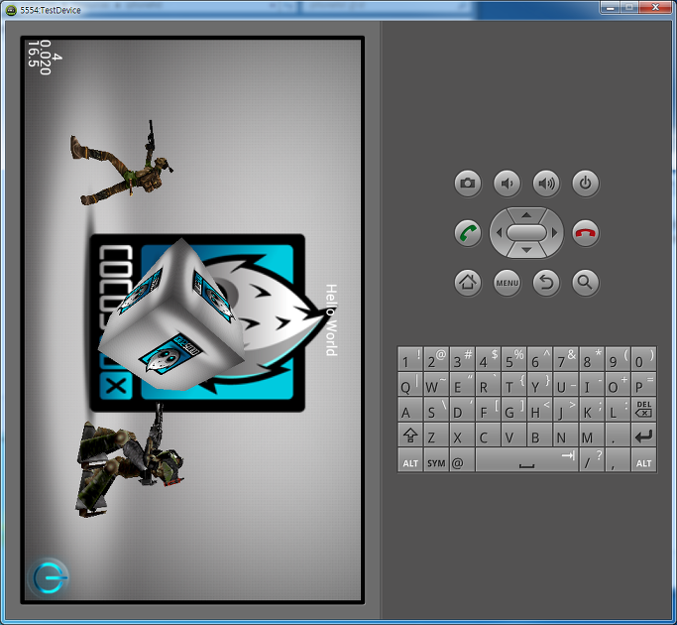Tap the emulator power button
Image resolution: width=677 pixels, height=625 pixels.
[586, 184]
